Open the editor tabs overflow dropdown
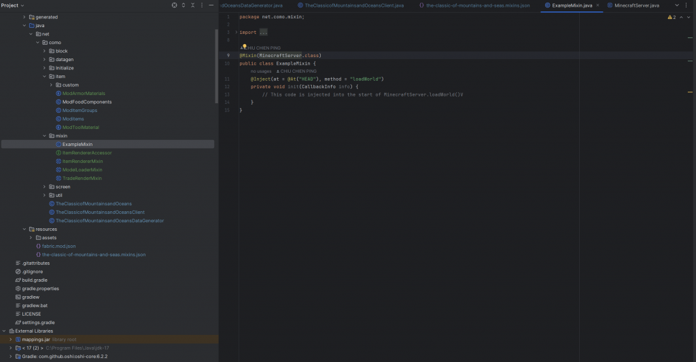The height and width of the screenshot is (362, 696). pos(677,5)
